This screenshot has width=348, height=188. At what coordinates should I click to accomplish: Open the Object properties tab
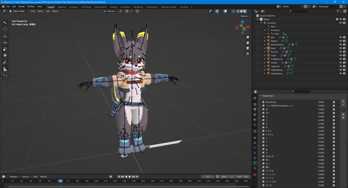(x=255, y=138)
